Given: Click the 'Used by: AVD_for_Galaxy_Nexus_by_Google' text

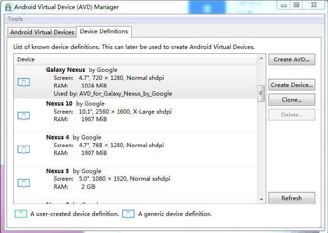Looking at the screenshot, I should tap(113, 94).
